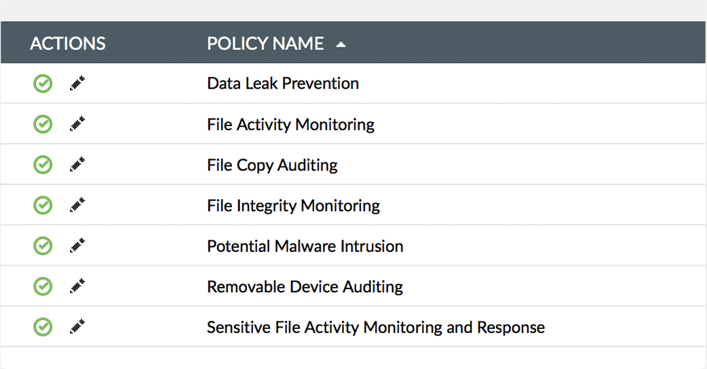The height and width of the screenshot is (369, 707).
Task: Edit File Integrity Monitoring using pencil icon
Action: click(x=77, y=205)
